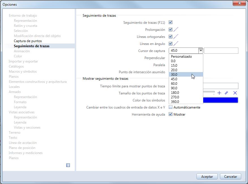Open Catálogos category
Viewport: 248px width, 184px height.
(x=16, y=66)
